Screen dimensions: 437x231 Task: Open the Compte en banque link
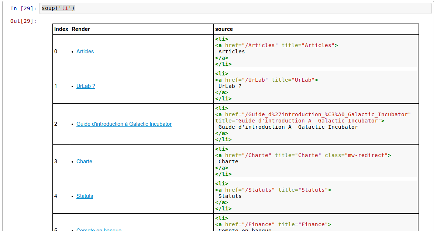99,229
